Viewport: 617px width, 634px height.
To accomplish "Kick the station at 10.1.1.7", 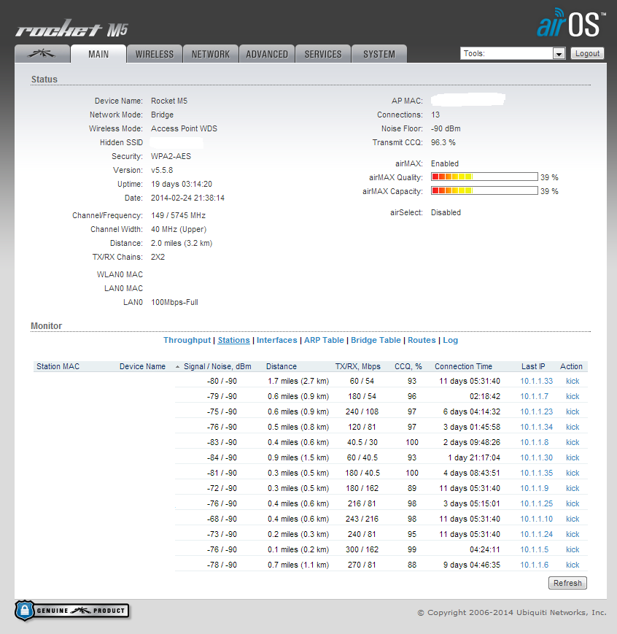I will [573, 396].
